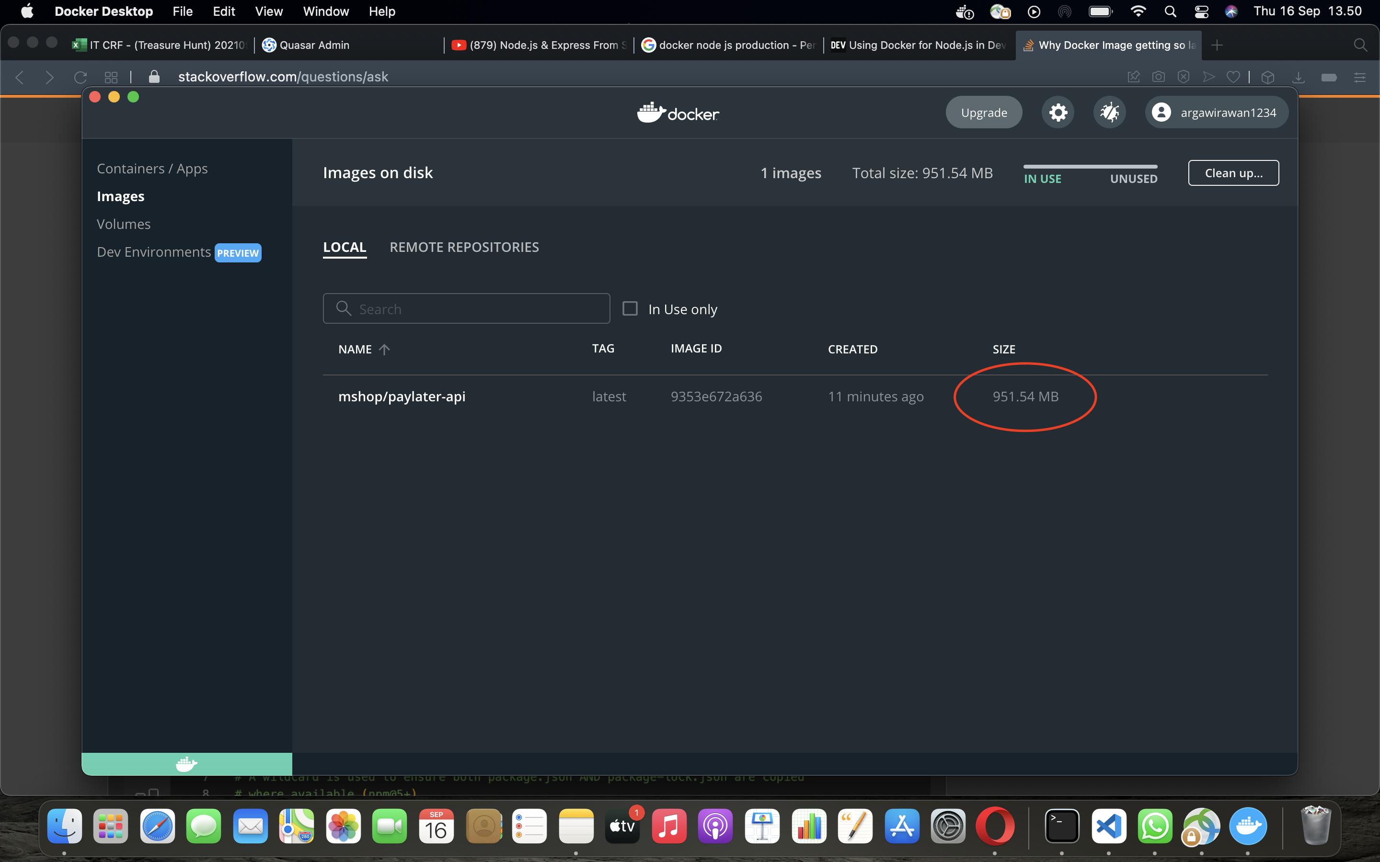Switch to the docker node js production tab
Screen dimensions: 1380x862
729,45
